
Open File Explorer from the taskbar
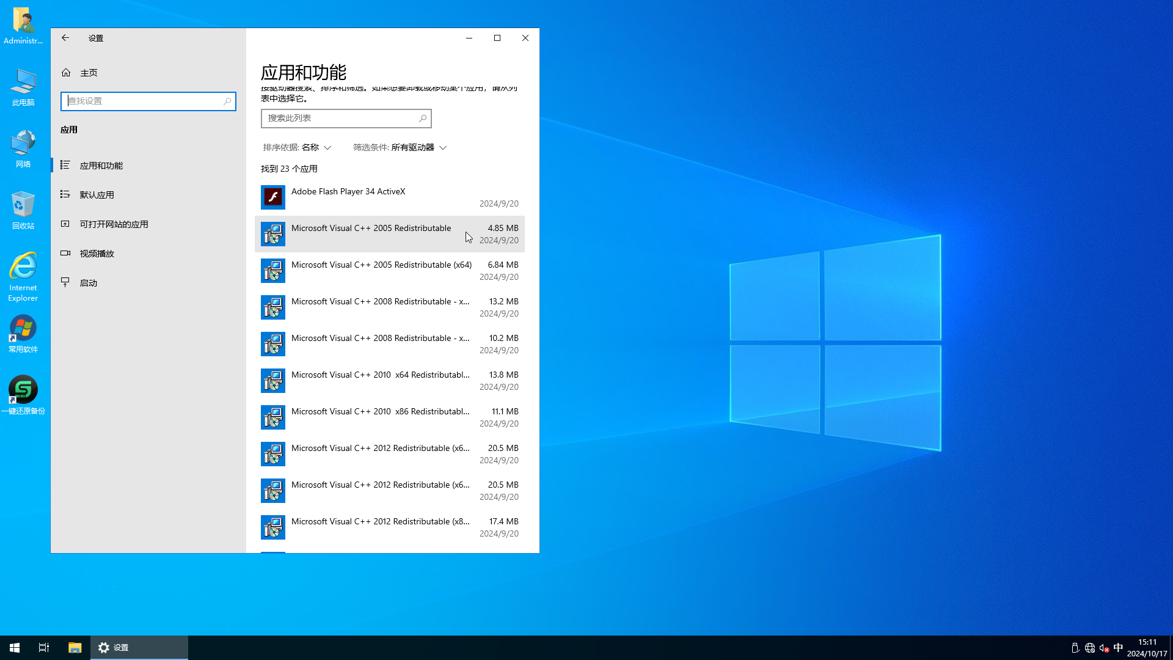75,648
